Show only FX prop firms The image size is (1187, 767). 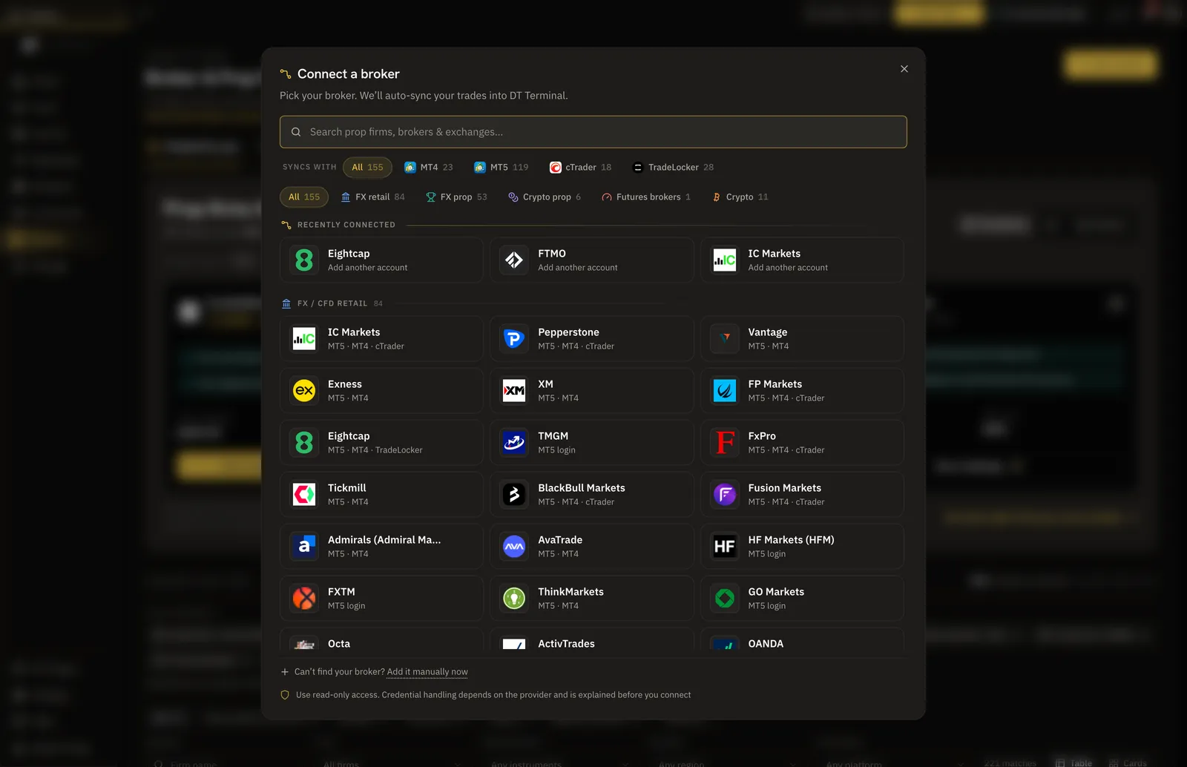pos(456,197)
